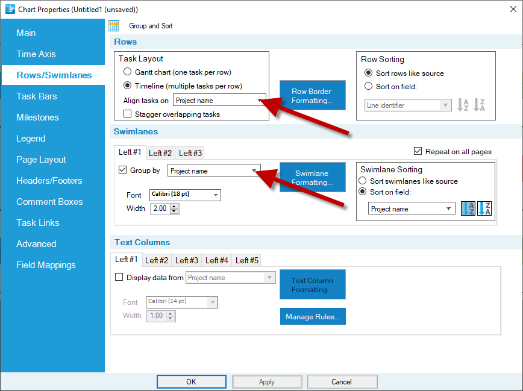
Task: Switch to text column Left #4 tab
Action: [216, 260]
